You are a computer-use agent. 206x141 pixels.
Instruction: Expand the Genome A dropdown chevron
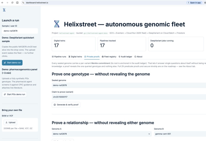click(x=149, y=134)
